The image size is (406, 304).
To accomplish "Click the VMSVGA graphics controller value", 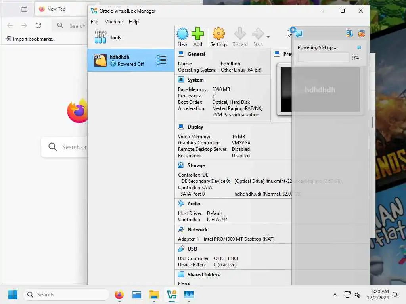I will coord(241,143).
